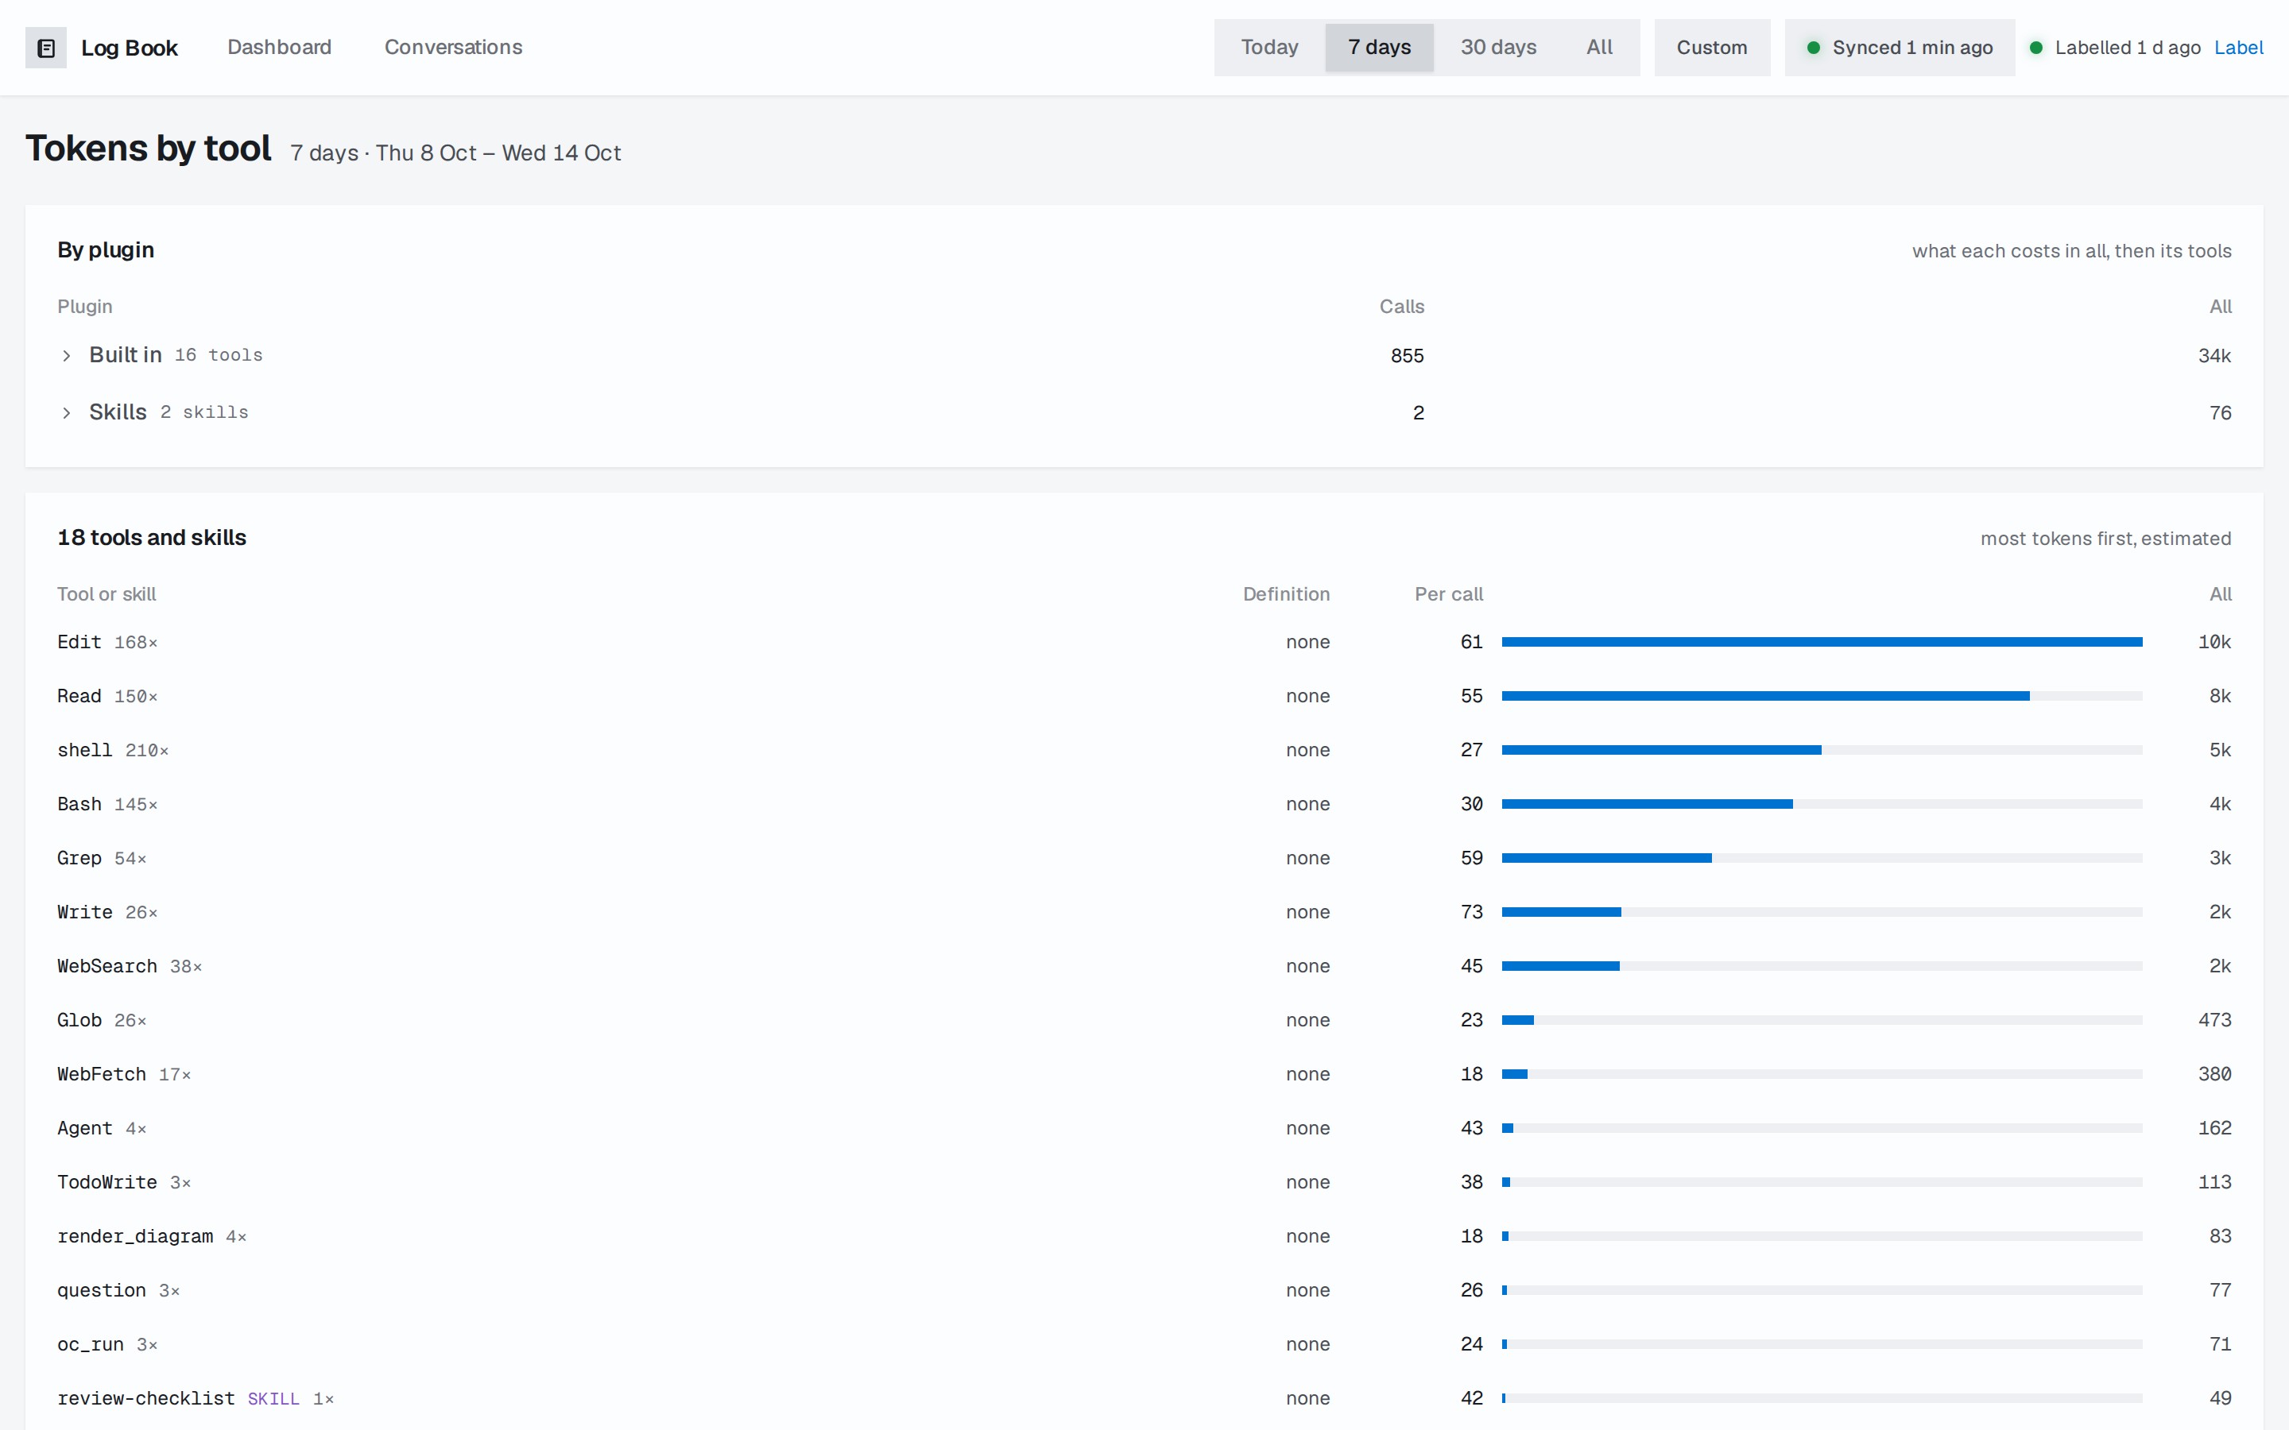Screen dimensions: 2289x1430
Task: Click the Edit tool usage bar
Action: pyautogui.click(x=1822, y=642)
